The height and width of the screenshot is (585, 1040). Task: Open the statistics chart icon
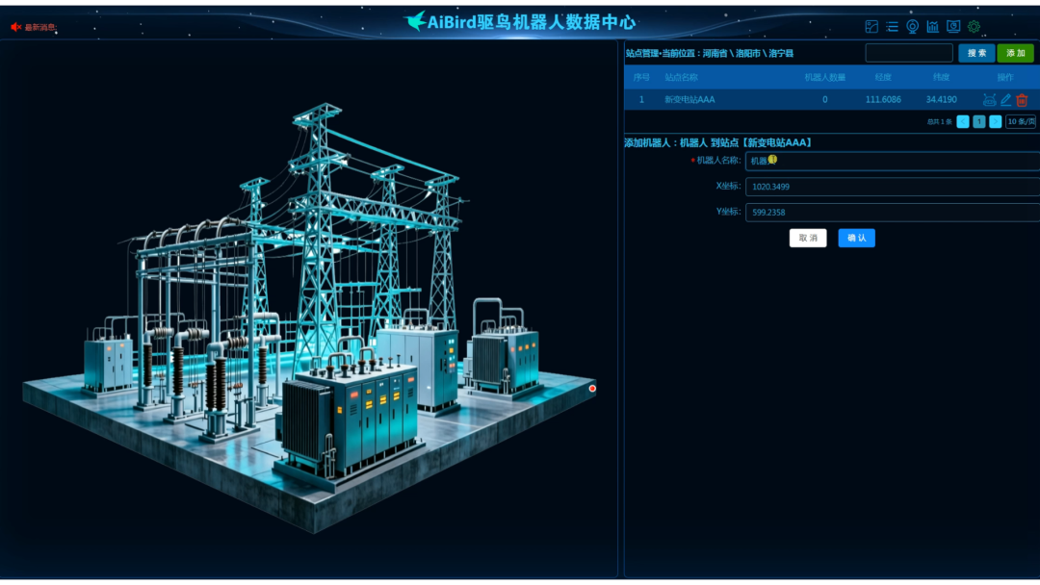pyautogui.click(x=932, y=27)
